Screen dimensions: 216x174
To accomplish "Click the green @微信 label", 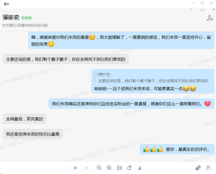I will 26,18.
